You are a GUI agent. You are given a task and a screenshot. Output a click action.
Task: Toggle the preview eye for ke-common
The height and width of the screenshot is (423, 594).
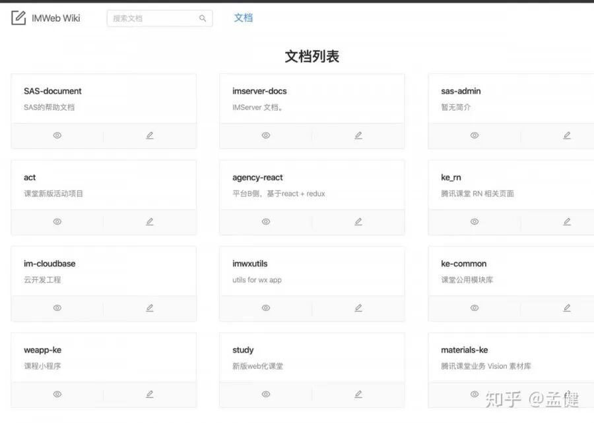474,308
